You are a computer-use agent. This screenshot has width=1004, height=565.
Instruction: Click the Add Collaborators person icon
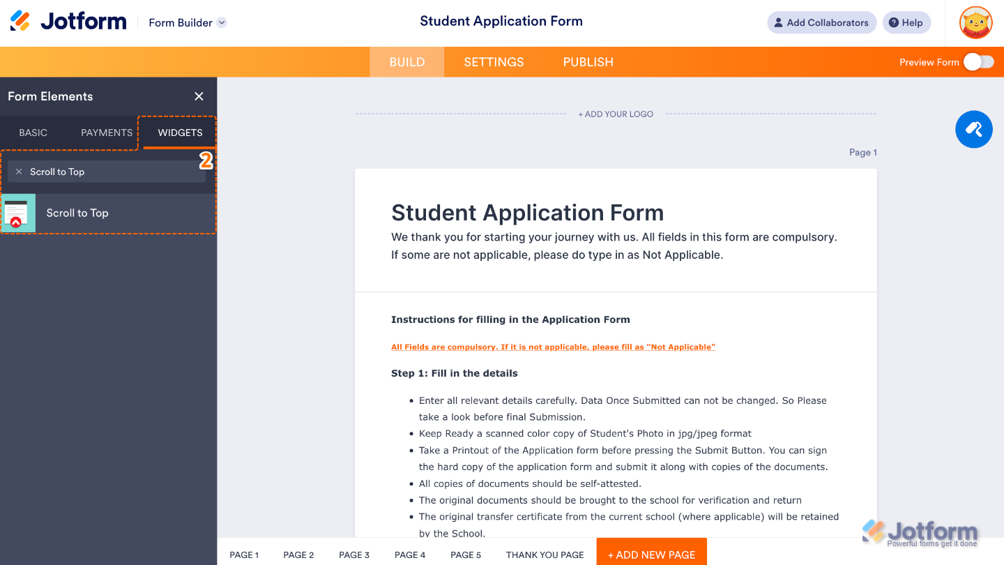[x=777, y=22]
